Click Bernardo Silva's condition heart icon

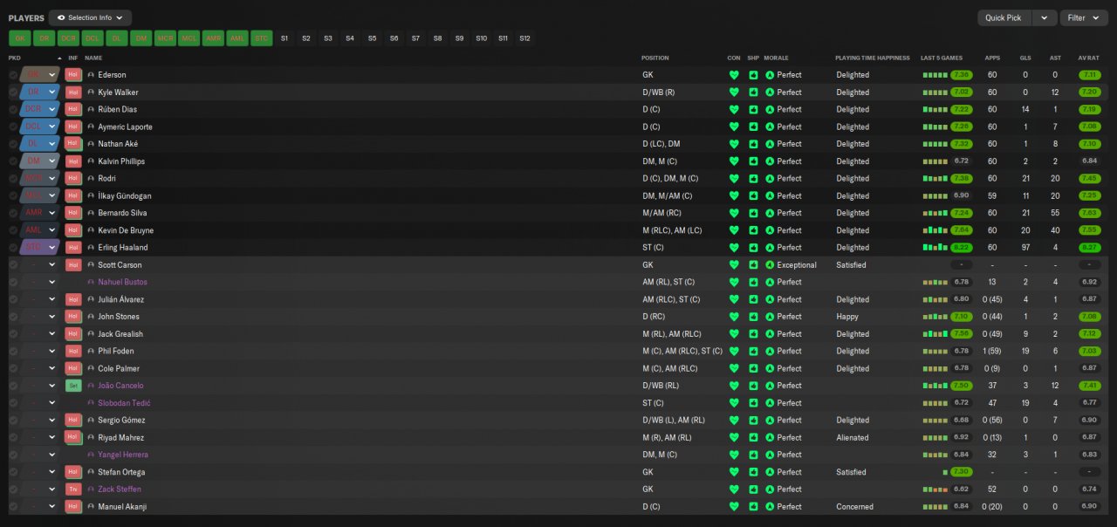[x=734, y=213]
